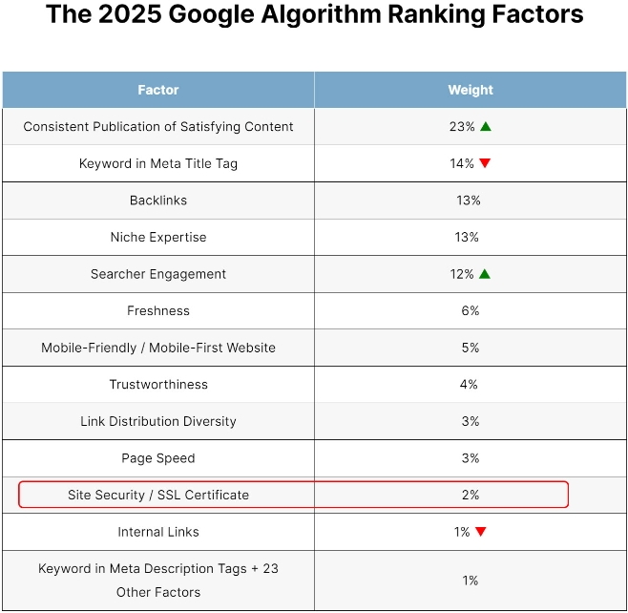Click the Link Distribution Diversity cell

tap(158, 421)
